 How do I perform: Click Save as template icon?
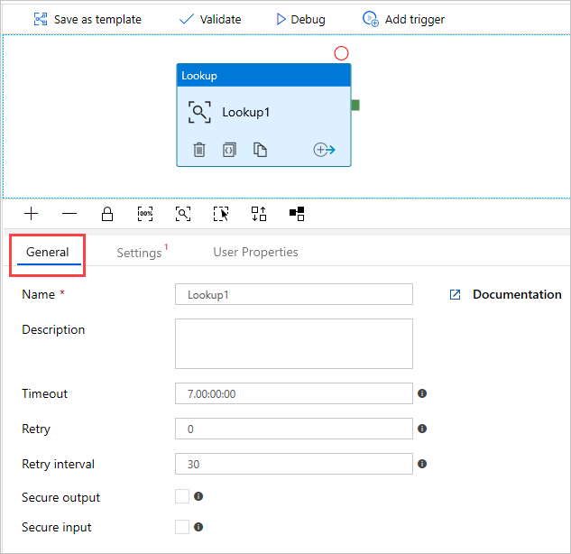(41, 19)
